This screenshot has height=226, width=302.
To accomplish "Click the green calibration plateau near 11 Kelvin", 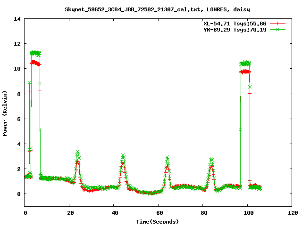I will (35, 53).
